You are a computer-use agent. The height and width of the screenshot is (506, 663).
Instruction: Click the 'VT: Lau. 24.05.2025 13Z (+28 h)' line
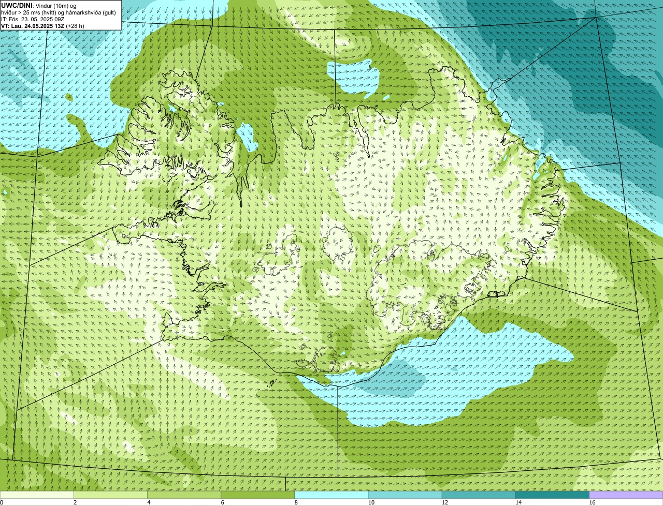[42, 26]
